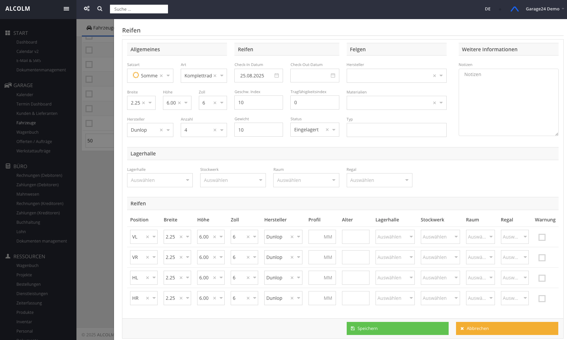
Task: Open the Check-Out-Datum calendar icon
Action: [333, 76]
